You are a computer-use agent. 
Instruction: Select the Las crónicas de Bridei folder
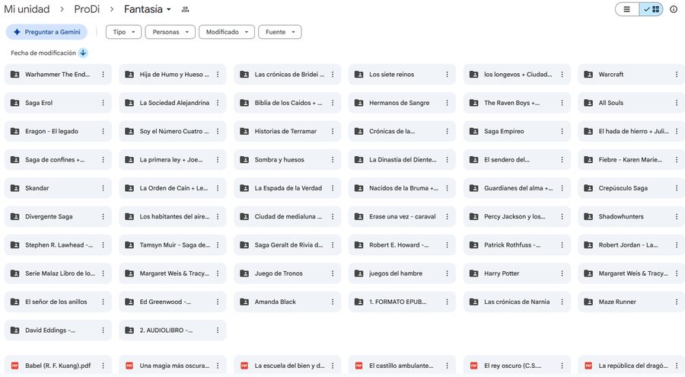288,75
